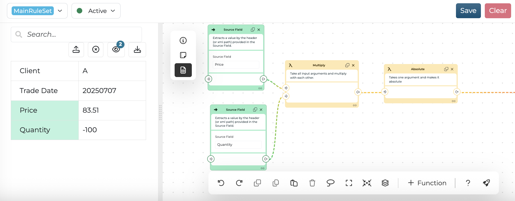This screenshot has width=515, height=201.
Task: Open the sticky note icon
Action: click(x=183, y=55)
